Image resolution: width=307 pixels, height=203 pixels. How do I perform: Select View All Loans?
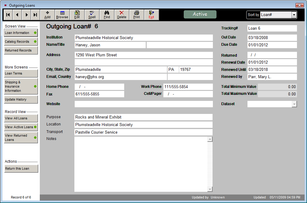click(x=21, y=118)
